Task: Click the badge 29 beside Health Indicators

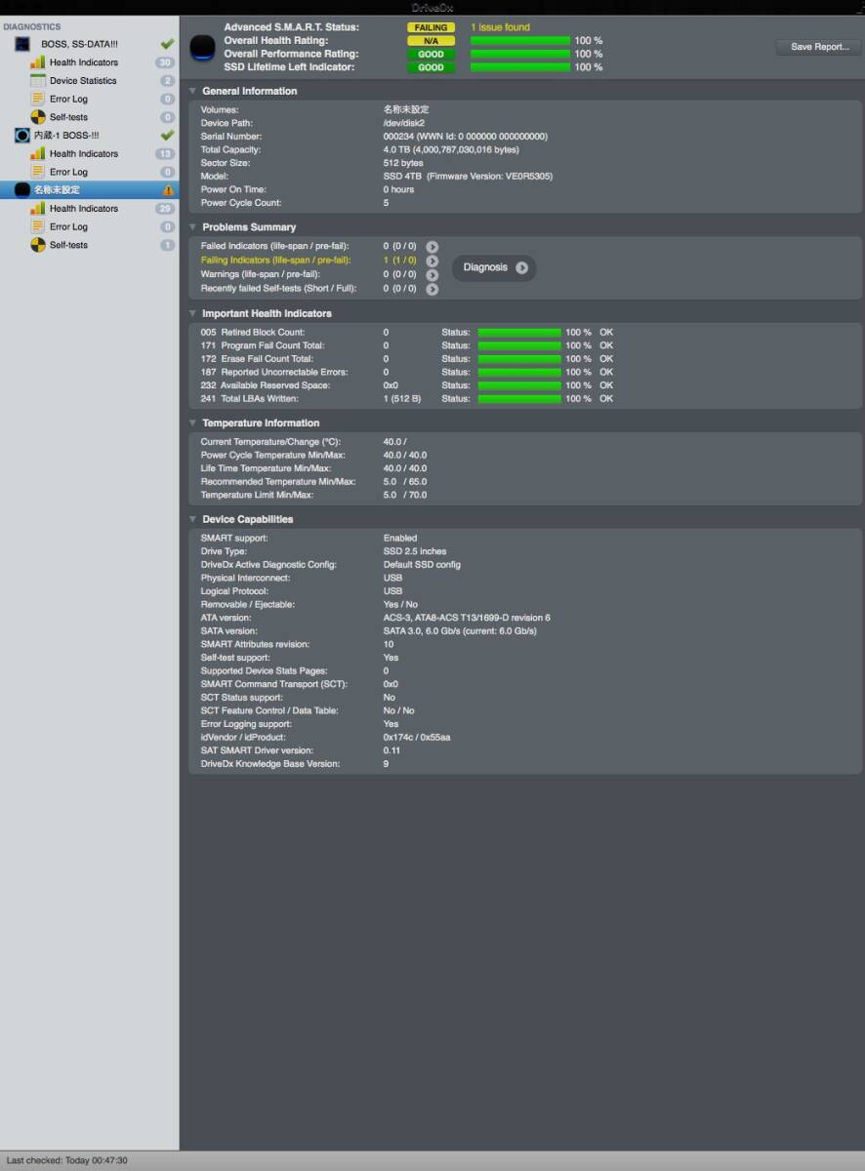Action: [165, 209]
